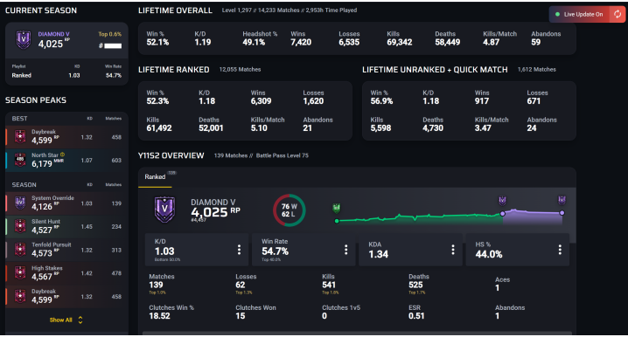Viewport: 628px width, 337px height.
Task: Click the Clutches Won 15 stat
Action: [x=255, y=312]
